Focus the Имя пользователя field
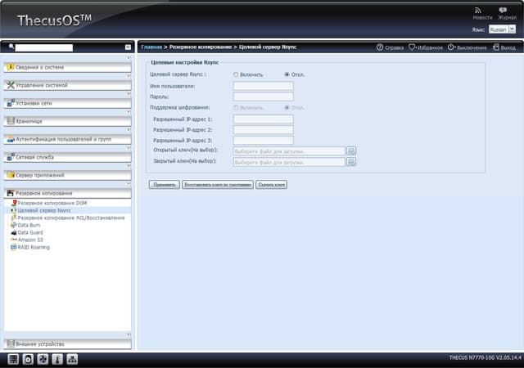524x368 pixels. point(264,86)
